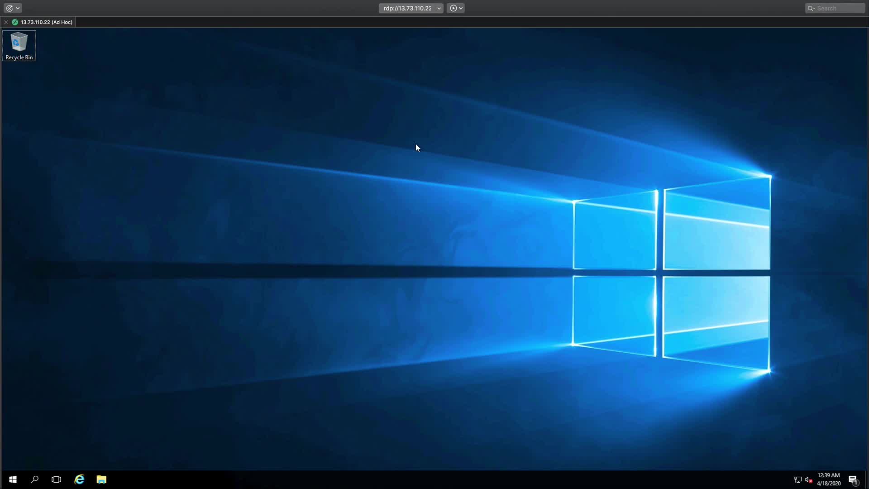The width and height of the screenshot is (869, 489).
Task: Open the clock and date calendar flyout
Action: [x=829, y=479]
